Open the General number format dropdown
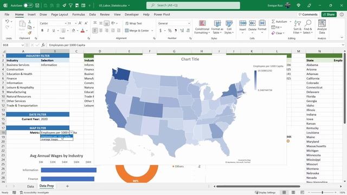 click(x=189, y=23)
